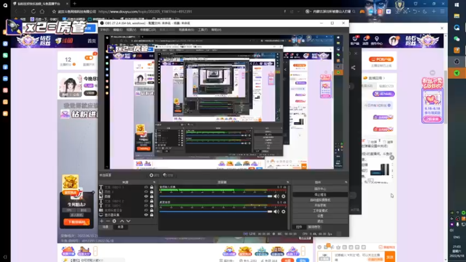Open the WeChat icon on the taskbar
Screen dimensions: 466x262
tap(457, 38)
